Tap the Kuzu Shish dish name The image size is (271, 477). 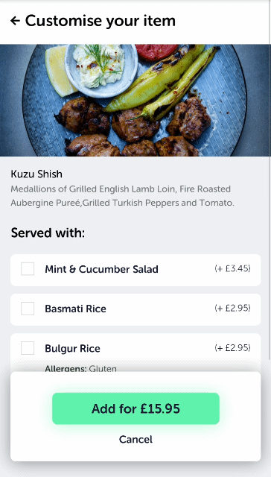coord(36,174)
